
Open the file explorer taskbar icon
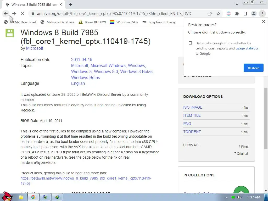(x=21, y=197)
